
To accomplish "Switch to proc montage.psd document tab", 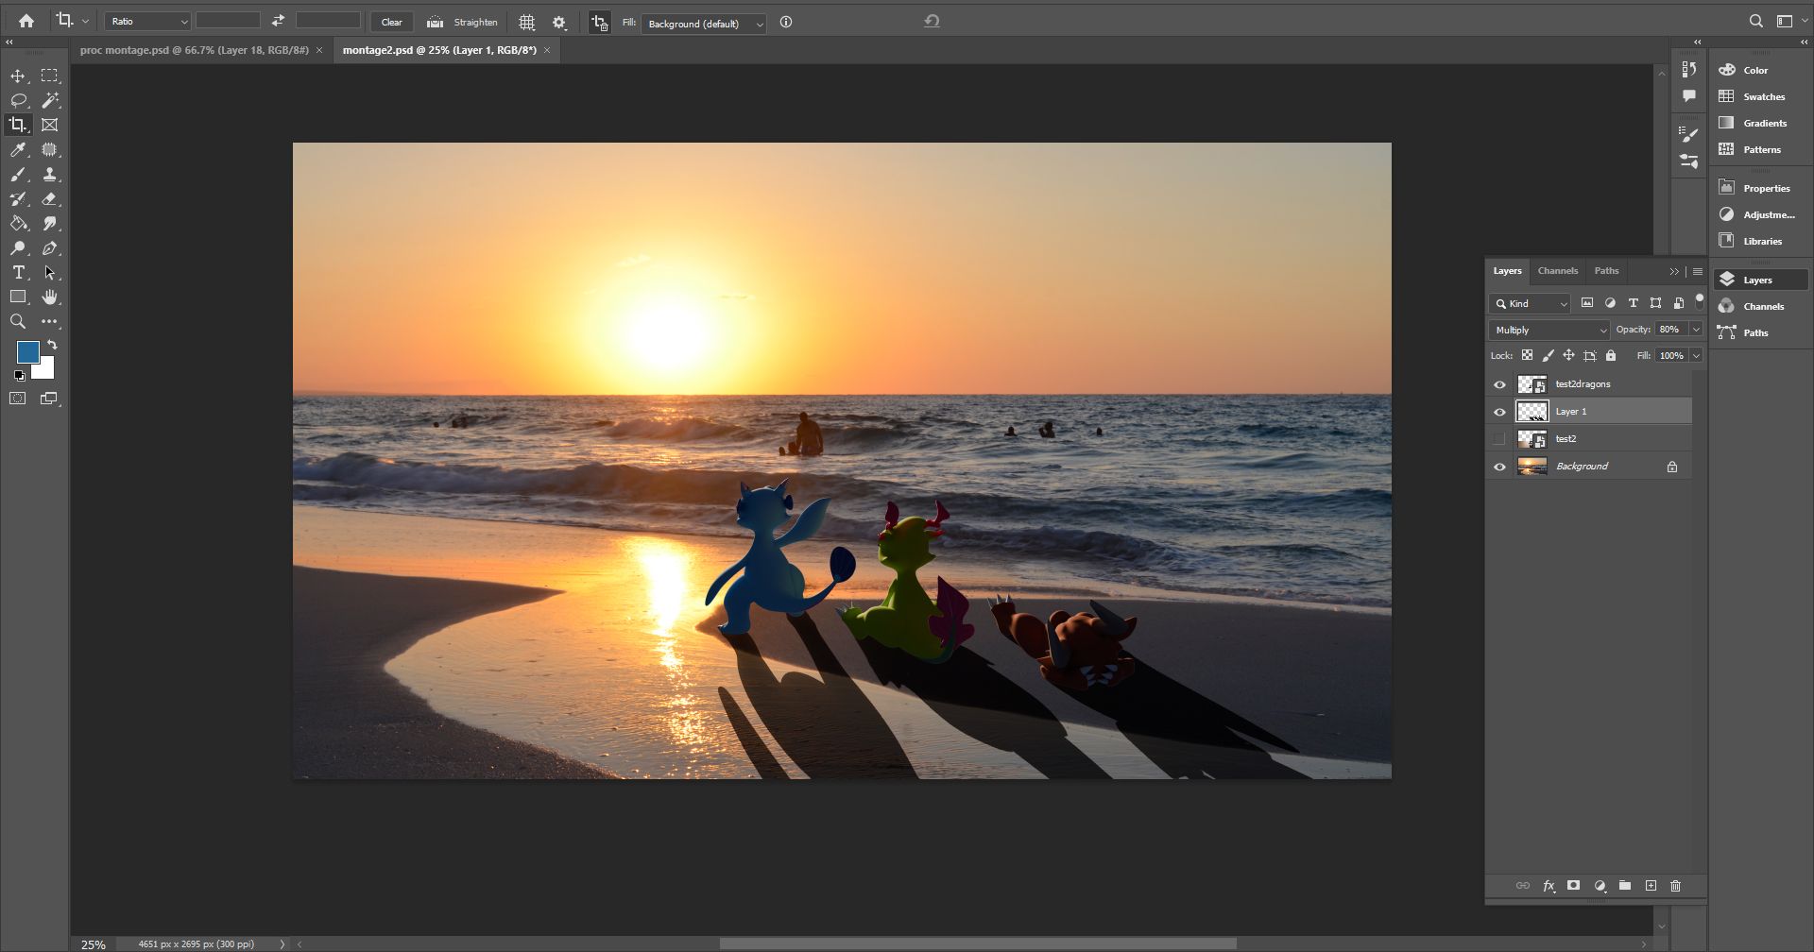I will pos(194,50).
